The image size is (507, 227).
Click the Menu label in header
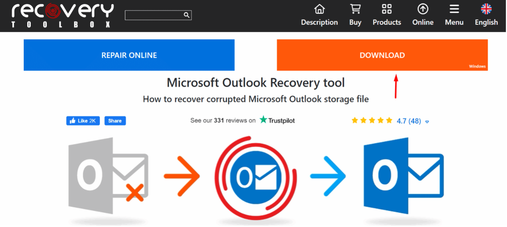454,22
